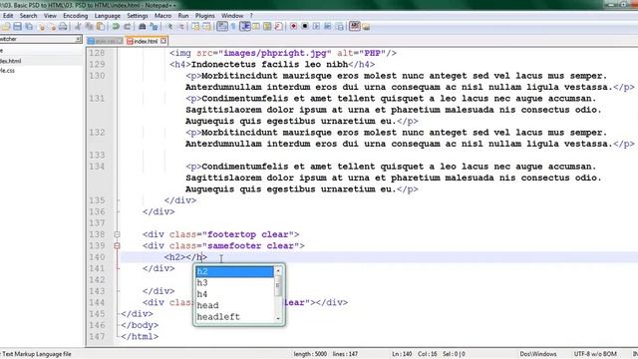Open the Run menu
The height and width of the screenshot is (359, 638).
point(183,16)
